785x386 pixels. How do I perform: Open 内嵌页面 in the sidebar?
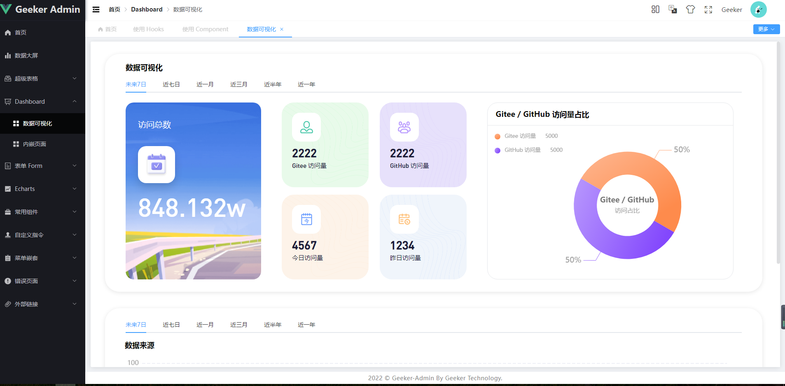click(35, 144)
